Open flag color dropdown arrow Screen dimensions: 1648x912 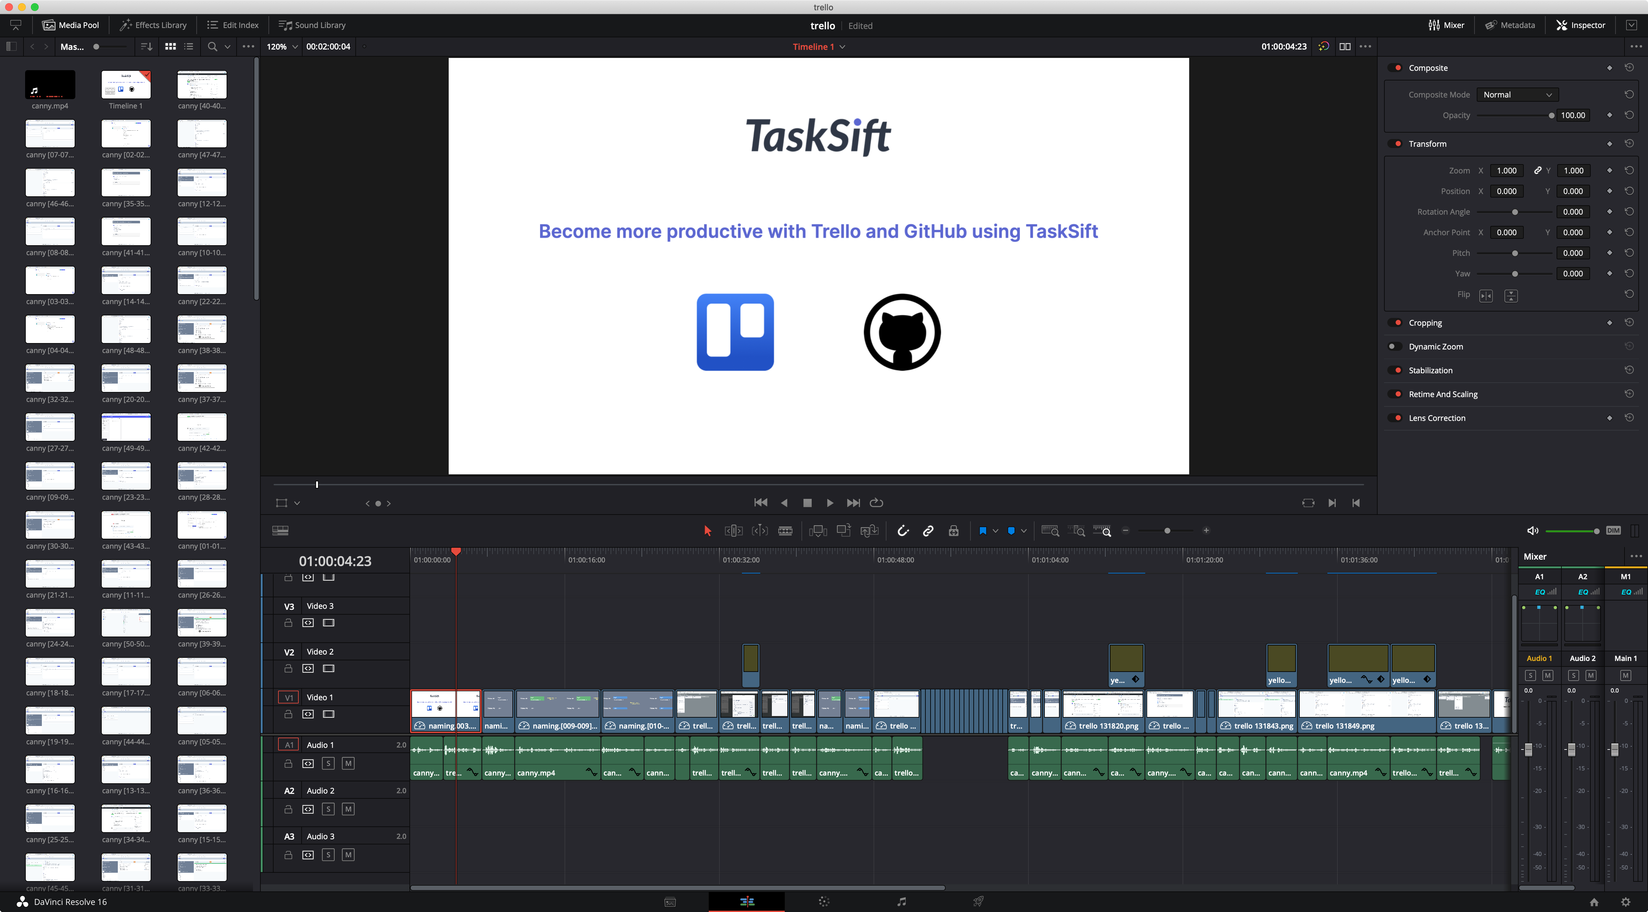[x=996, y=531]
